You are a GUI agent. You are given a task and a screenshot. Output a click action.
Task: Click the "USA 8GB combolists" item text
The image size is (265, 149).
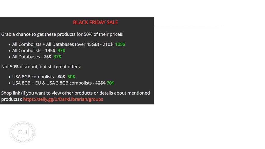click(33, 77)
